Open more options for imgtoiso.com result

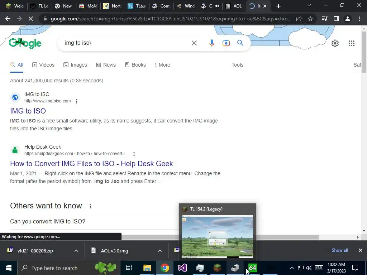click(77, 101)
